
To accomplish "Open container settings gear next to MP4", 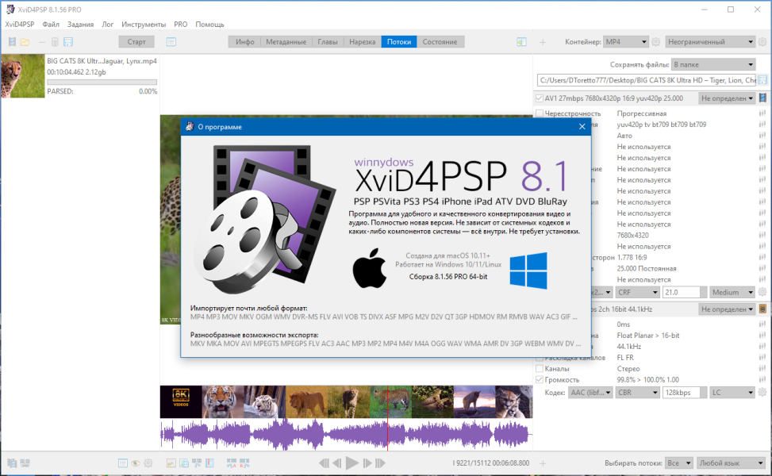I will click(x=656, y=42).
